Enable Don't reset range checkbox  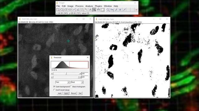pyautogui.click(x=54, y=90)
